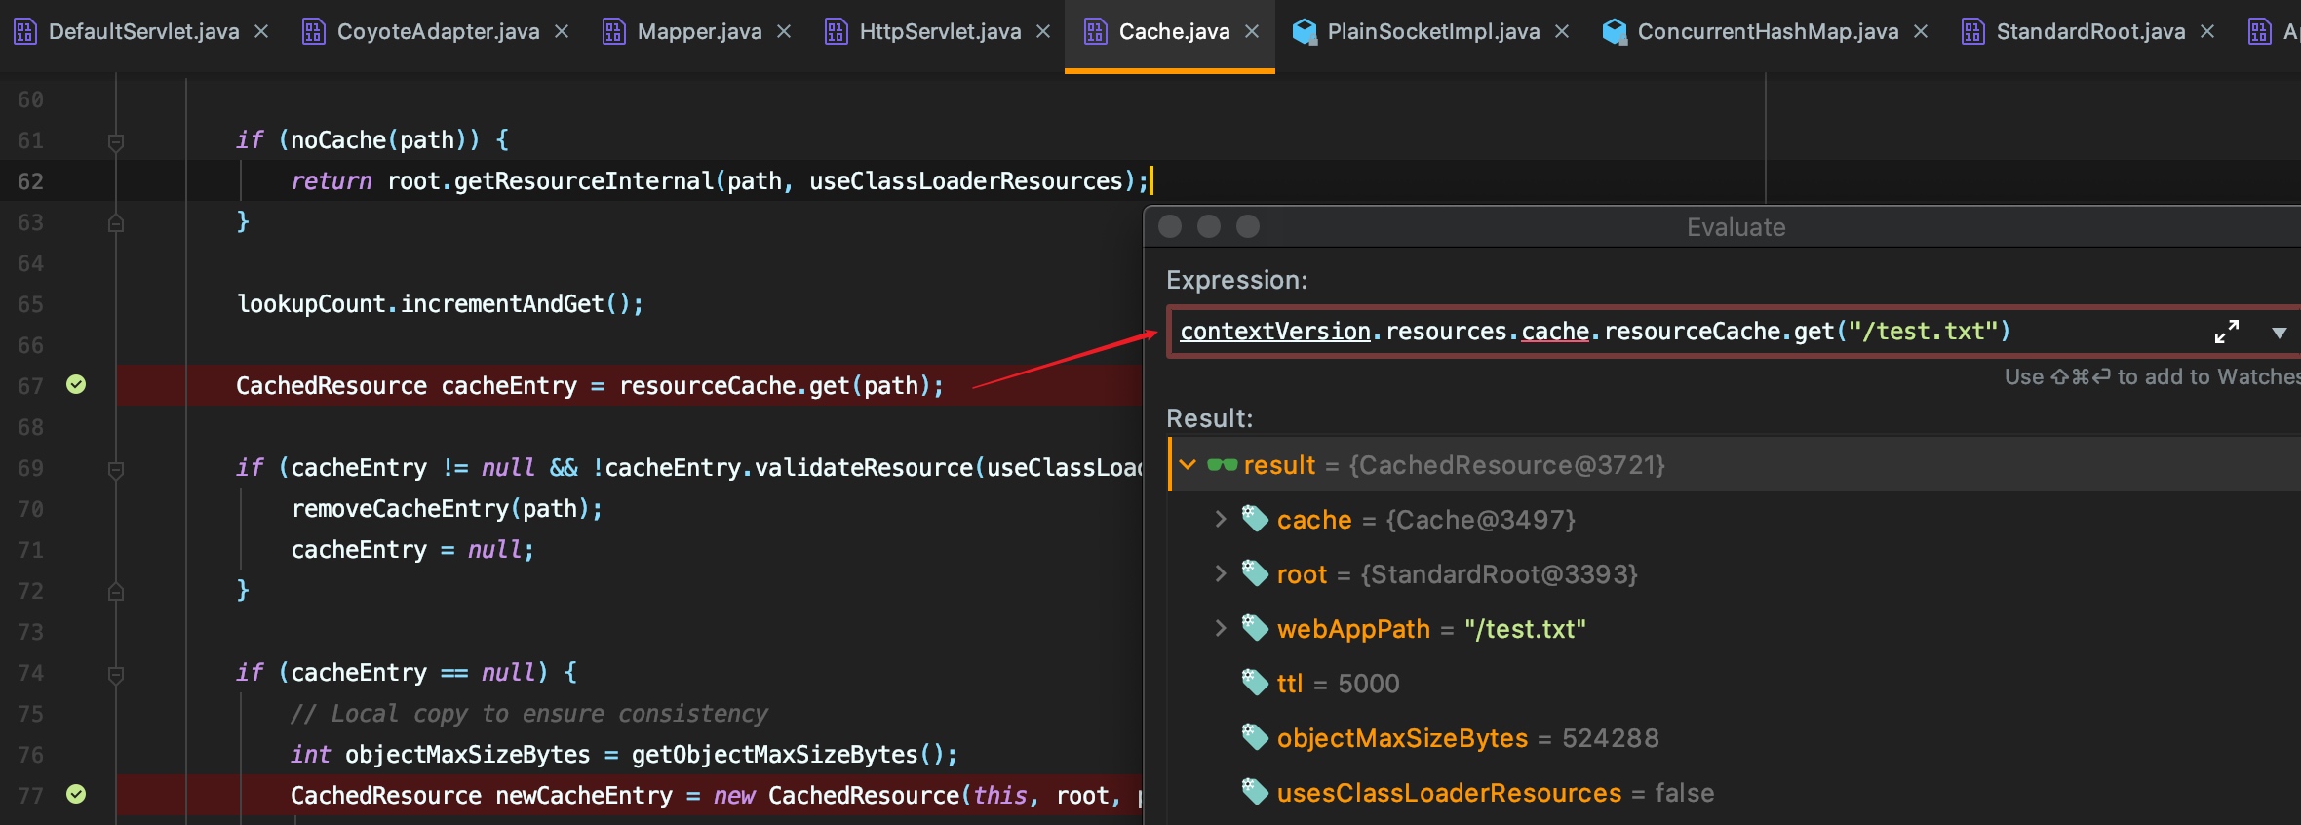Click the Java file icon on Cache.java tab

click(1095, 32)
